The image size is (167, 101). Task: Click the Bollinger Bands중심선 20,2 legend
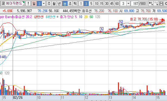16,17
